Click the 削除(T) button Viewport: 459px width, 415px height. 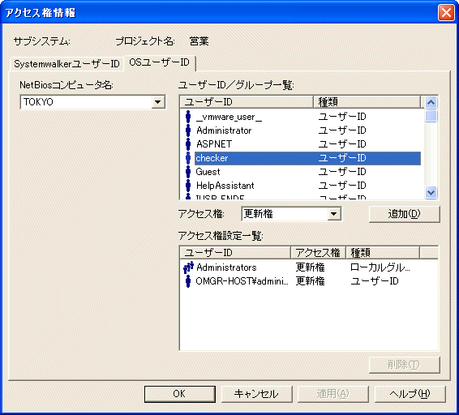[x=404, y=365]
